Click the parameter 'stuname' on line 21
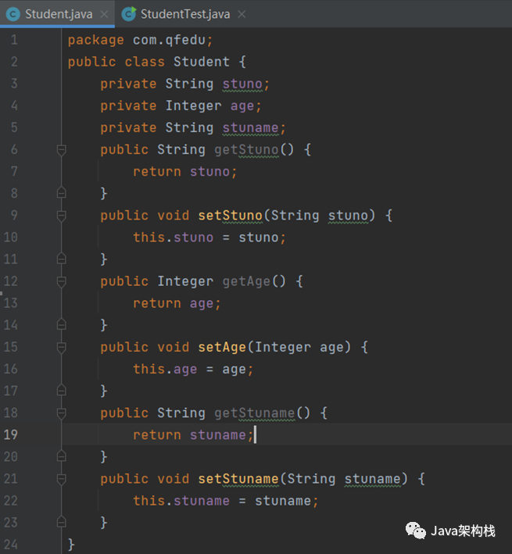Screen dimensions: 512x554 pos(372,479)
